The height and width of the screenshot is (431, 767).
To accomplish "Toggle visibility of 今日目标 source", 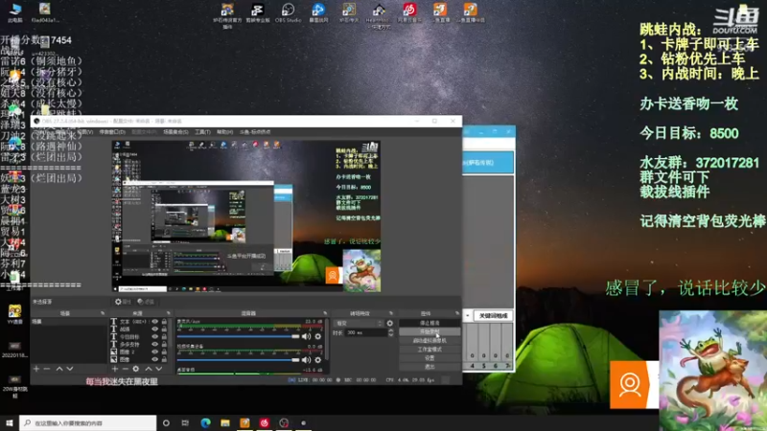I will point(155,336).
